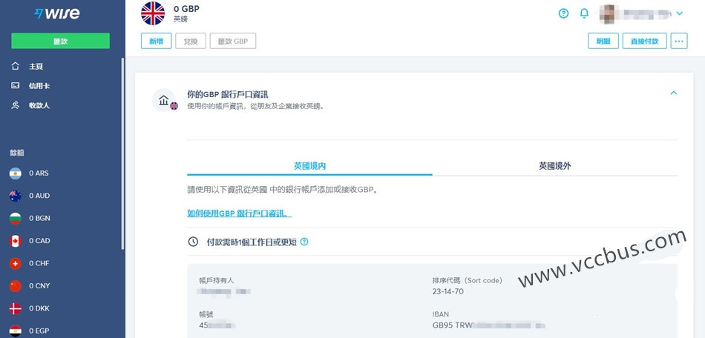Click the Wise logo in sidebar

57,13
